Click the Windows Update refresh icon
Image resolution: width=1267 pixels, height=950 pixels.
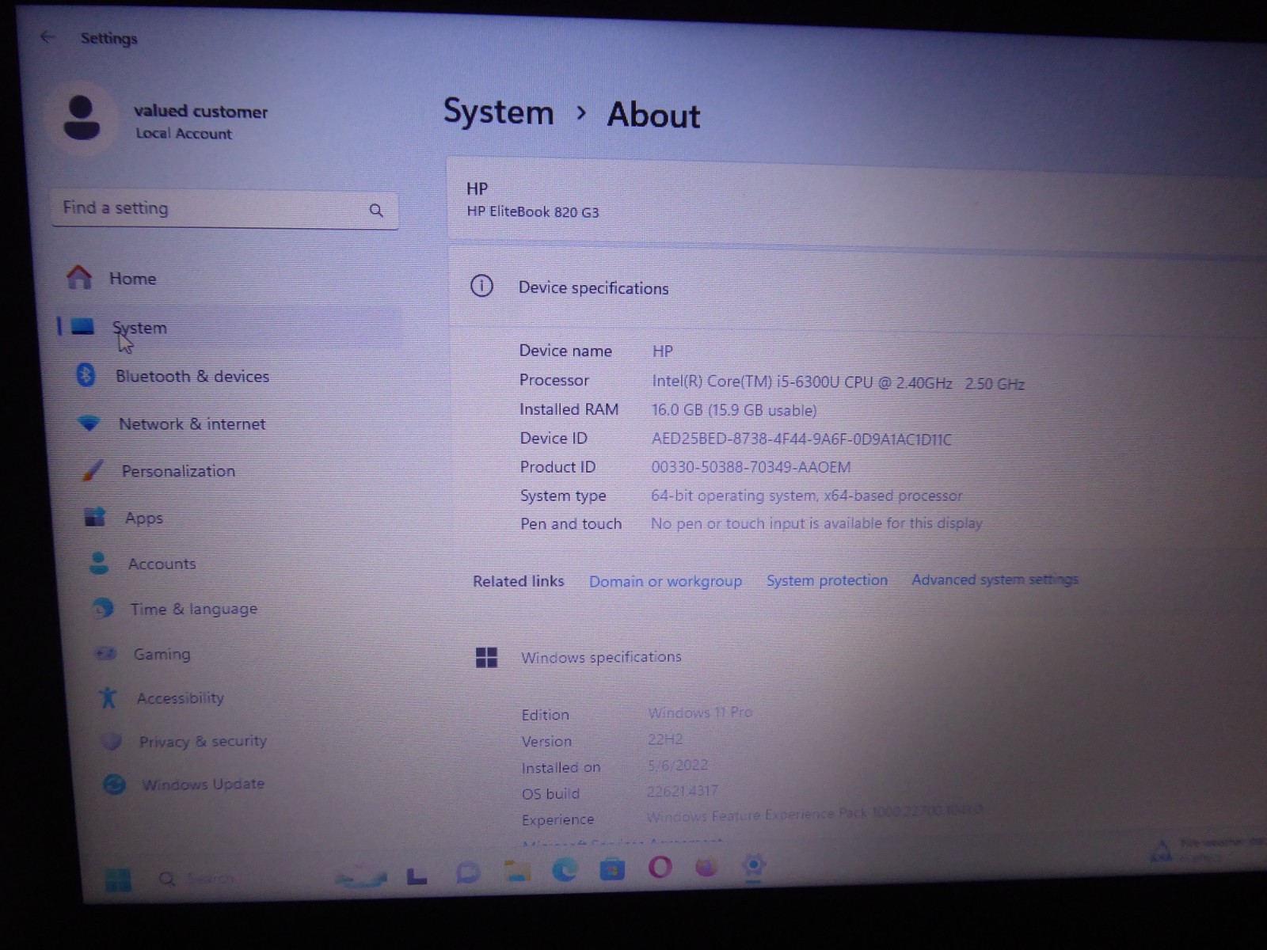(115, 784)
